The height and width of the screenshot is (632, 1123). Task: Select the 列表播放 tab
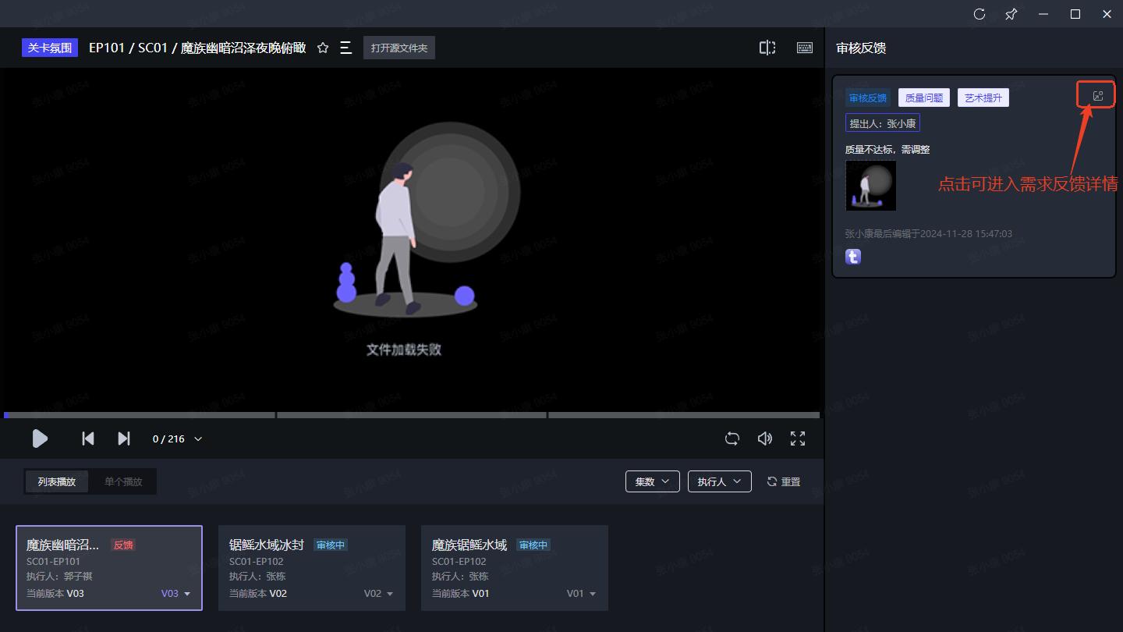coord(57,481)
